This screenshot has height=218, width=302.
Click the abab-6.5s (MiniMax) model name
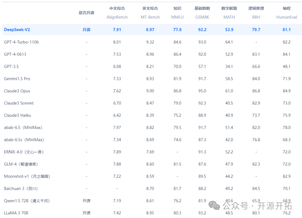(x=24, y=140)
